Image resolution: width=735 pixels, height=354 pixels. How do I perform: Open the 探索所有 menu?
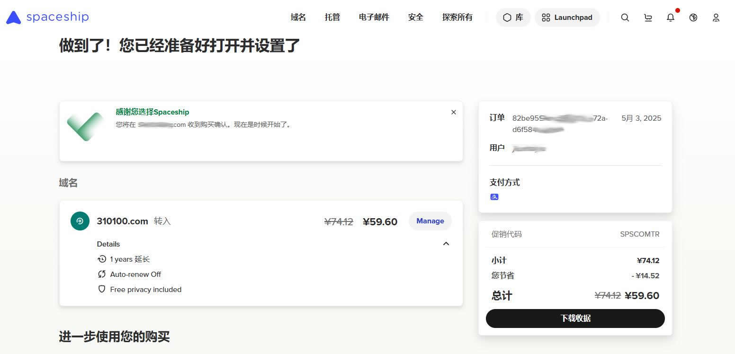point(457,18)
